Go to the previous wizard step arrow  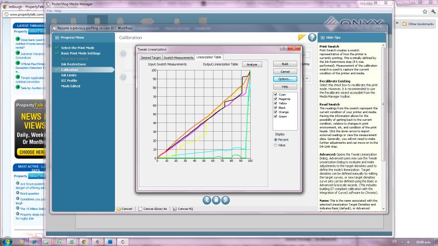pyautogui.click(x=207, y=200)
